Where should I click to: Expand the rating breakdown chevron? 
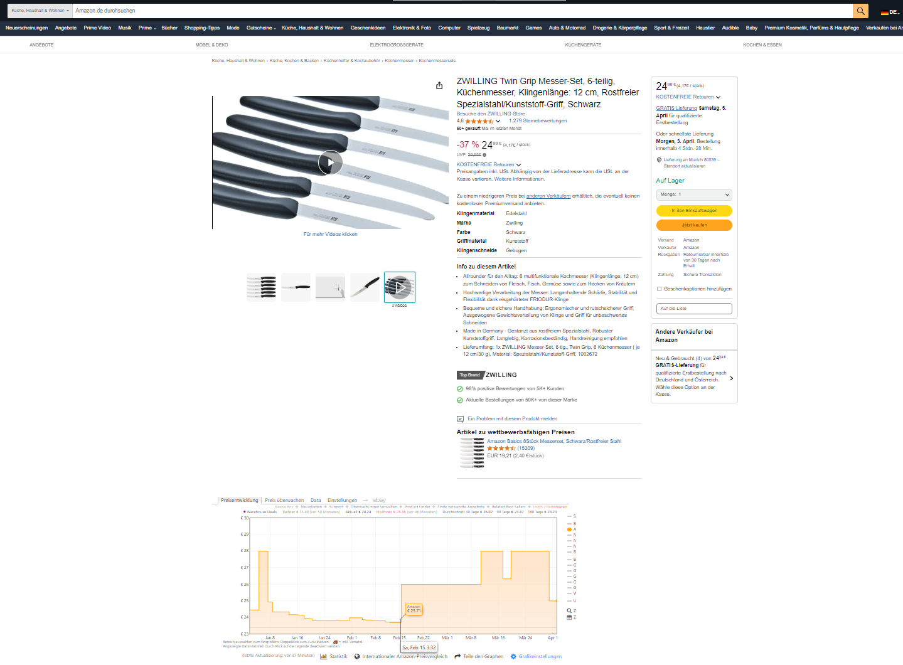click(x=498, y=121)
